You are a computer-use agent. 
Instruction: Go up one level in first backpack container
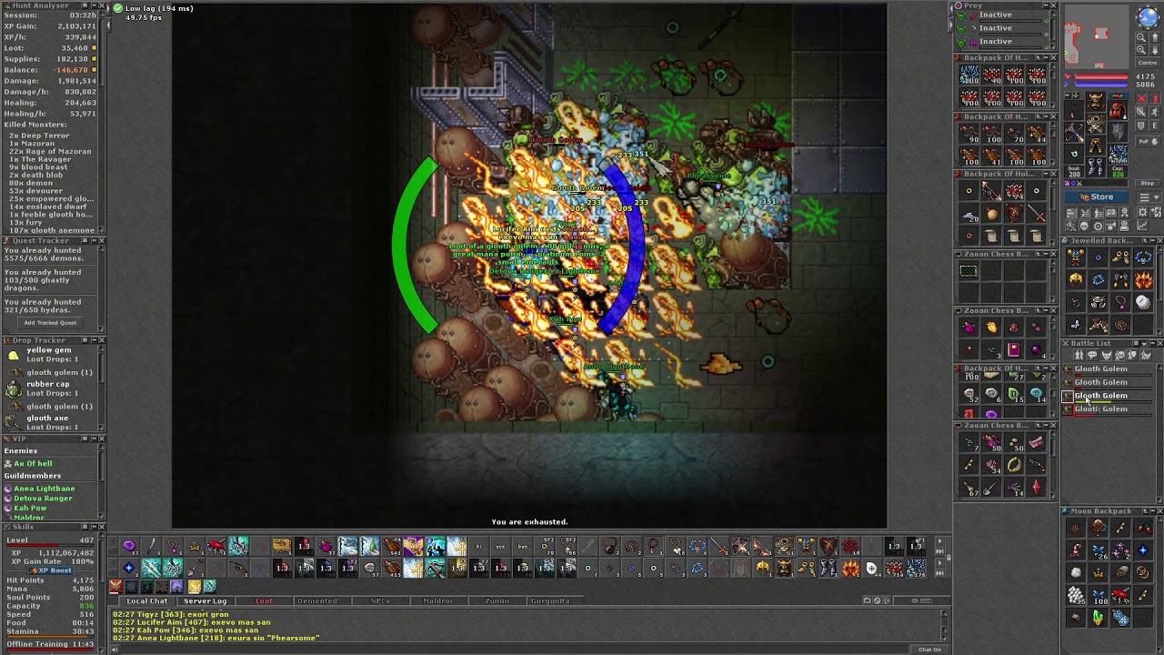click(1039, 57)
